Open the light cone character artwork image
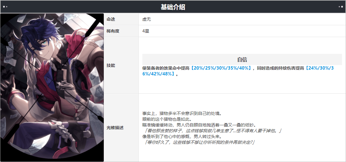Viewport: 346px width, 162px height. (x=52, y=88)
